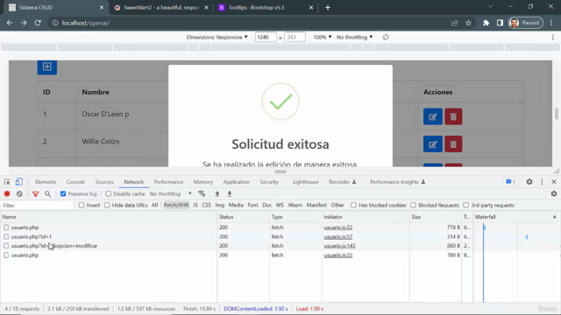Open the Chrome extensions puzzle icon
This screenshot has width=561, height=315.
tap(486, 23)
